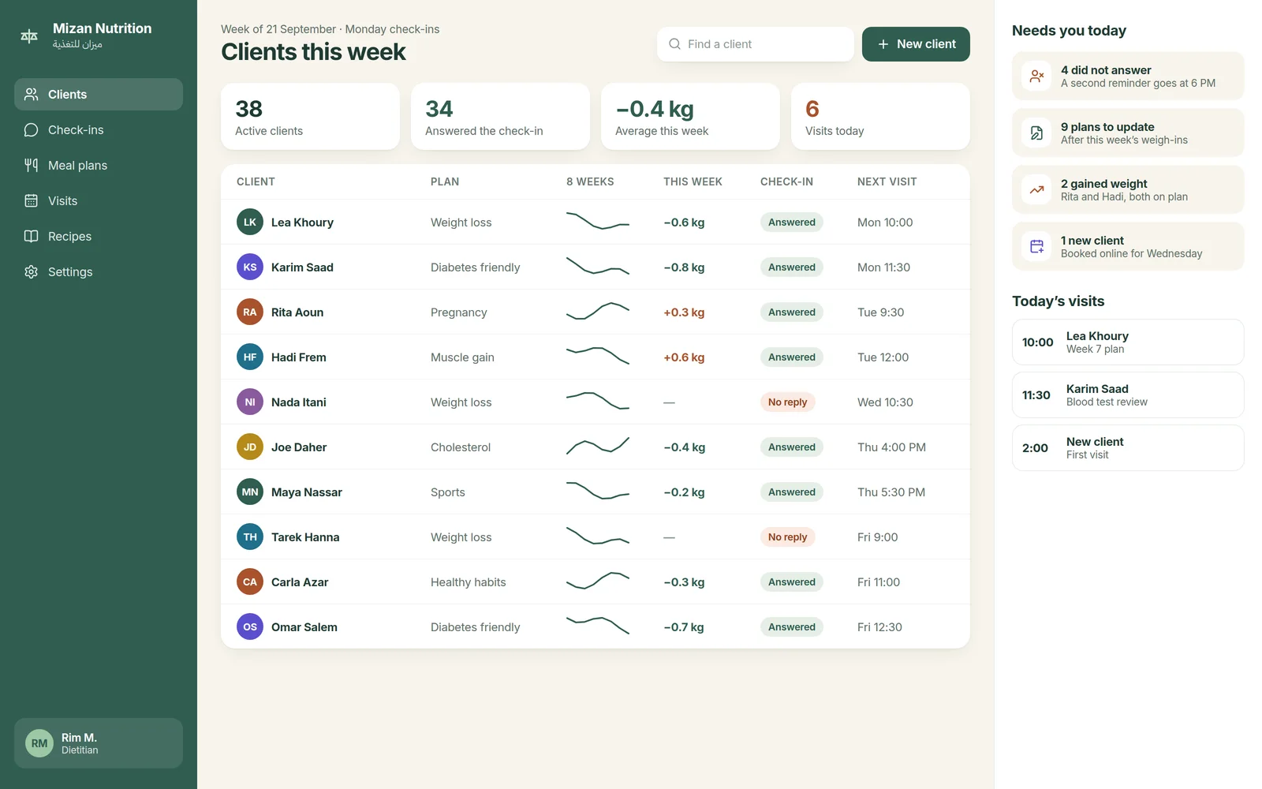Open the 11:30 Karim Saad visit card
The image size is (1262, 789).
pyautogui.click(x=1128, y=395)
